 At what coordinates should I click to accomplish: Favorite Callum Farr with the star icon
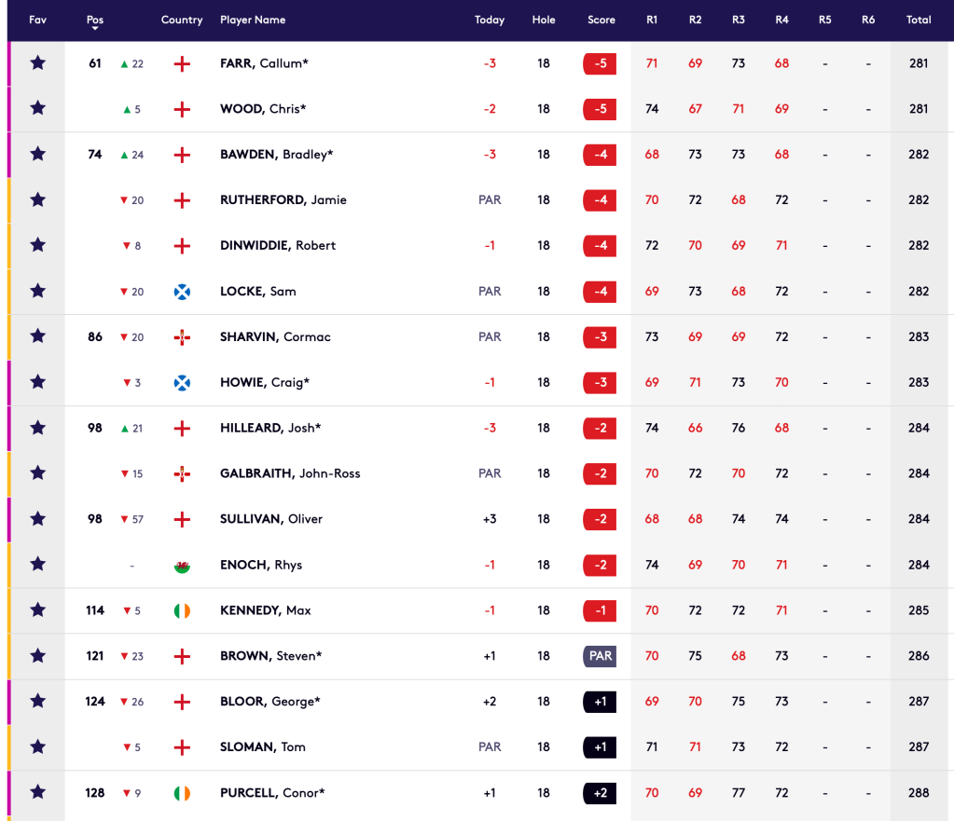[x=37, y=63]
